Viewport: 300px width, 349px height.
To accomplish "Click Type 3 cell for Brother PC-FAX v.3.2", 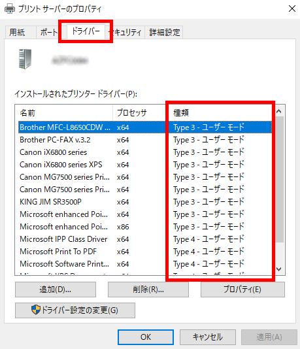I will [x=208, y=140].
